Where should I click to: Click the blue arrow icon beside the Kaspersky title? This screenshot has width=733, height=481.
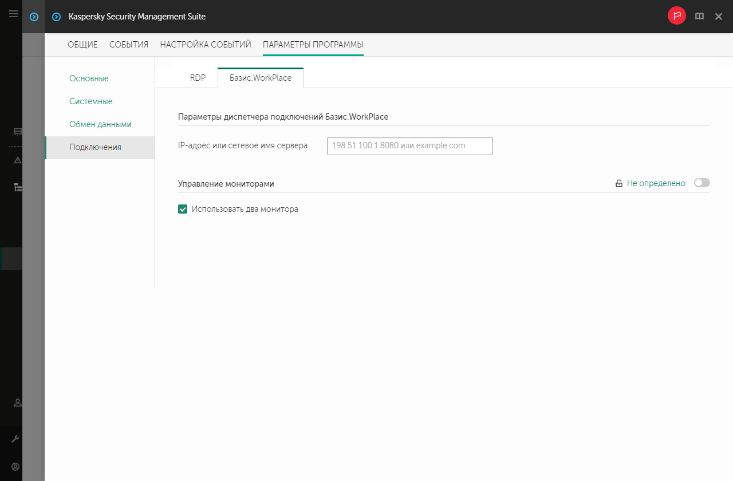[56, 17]
